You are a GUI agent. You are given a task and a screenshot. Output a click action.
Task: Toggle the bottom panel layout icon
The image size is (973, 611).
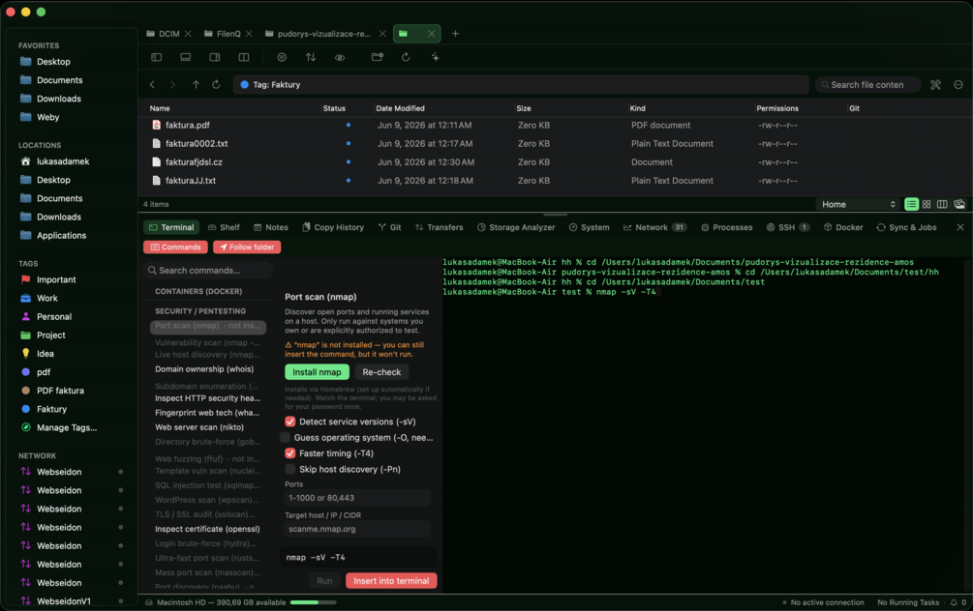point(186,57)
